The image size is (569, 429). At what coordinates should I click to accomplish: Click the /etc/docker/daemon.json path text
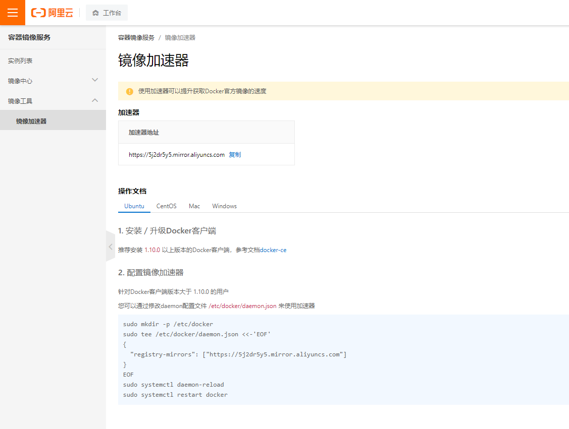242,306
